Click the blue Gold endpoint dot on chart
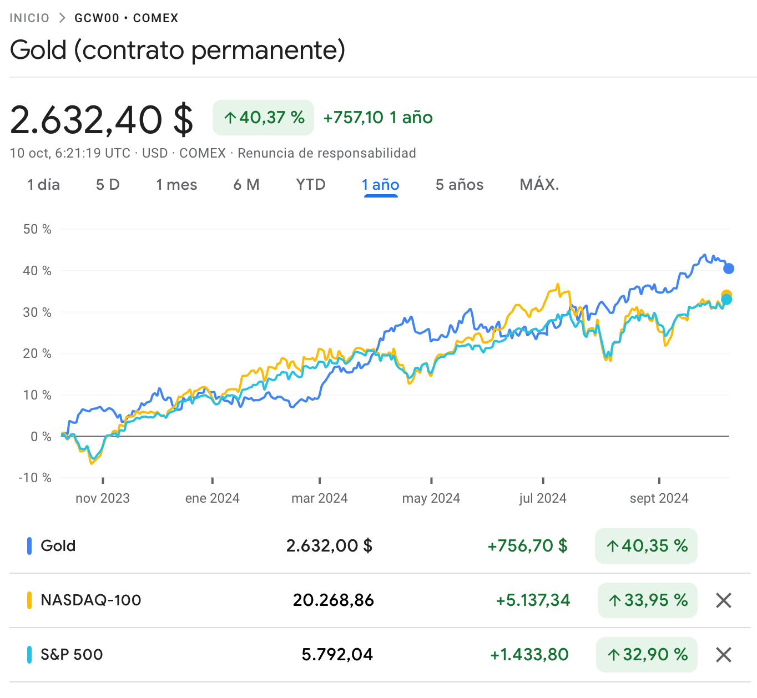Screen dimensions: 757x698 tap(729, 269)
